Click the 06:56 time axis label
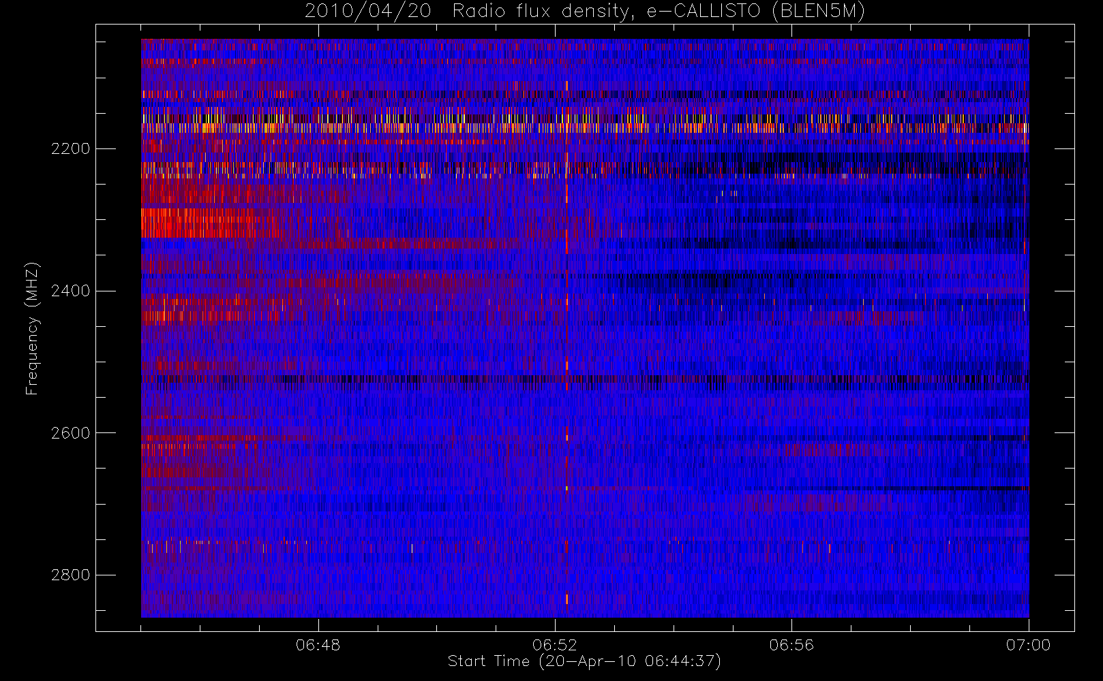The image size is (1103, 681). point(791,645)
